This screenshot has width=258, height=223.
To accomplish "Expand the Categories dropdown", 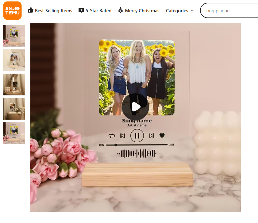I will pos(180,11).
